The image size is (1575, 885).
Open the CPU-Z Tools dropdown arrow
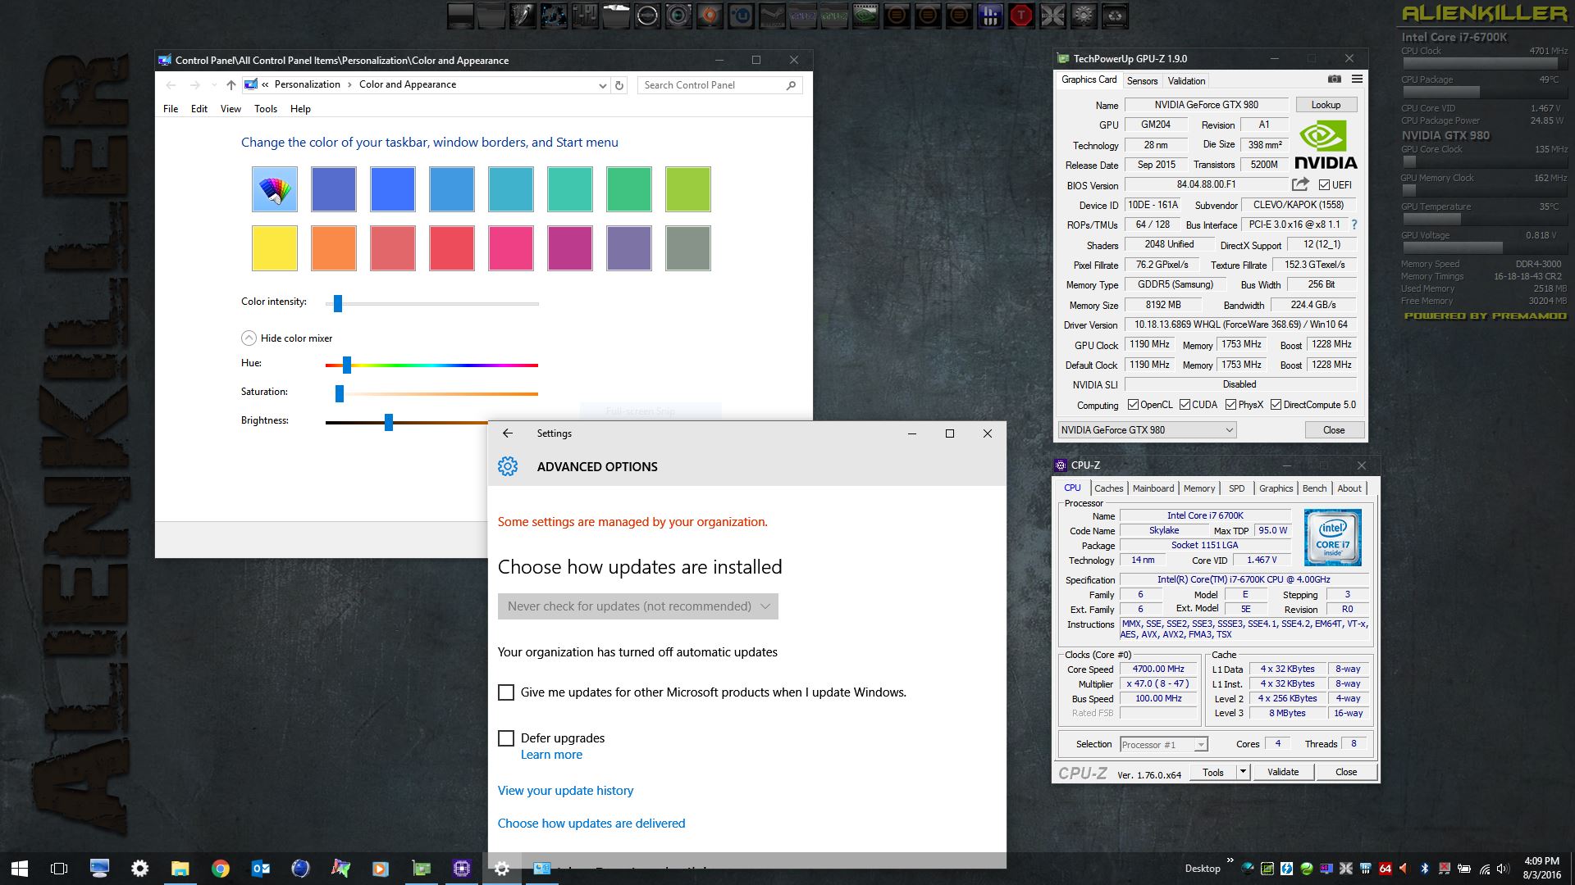(1243, 772)
